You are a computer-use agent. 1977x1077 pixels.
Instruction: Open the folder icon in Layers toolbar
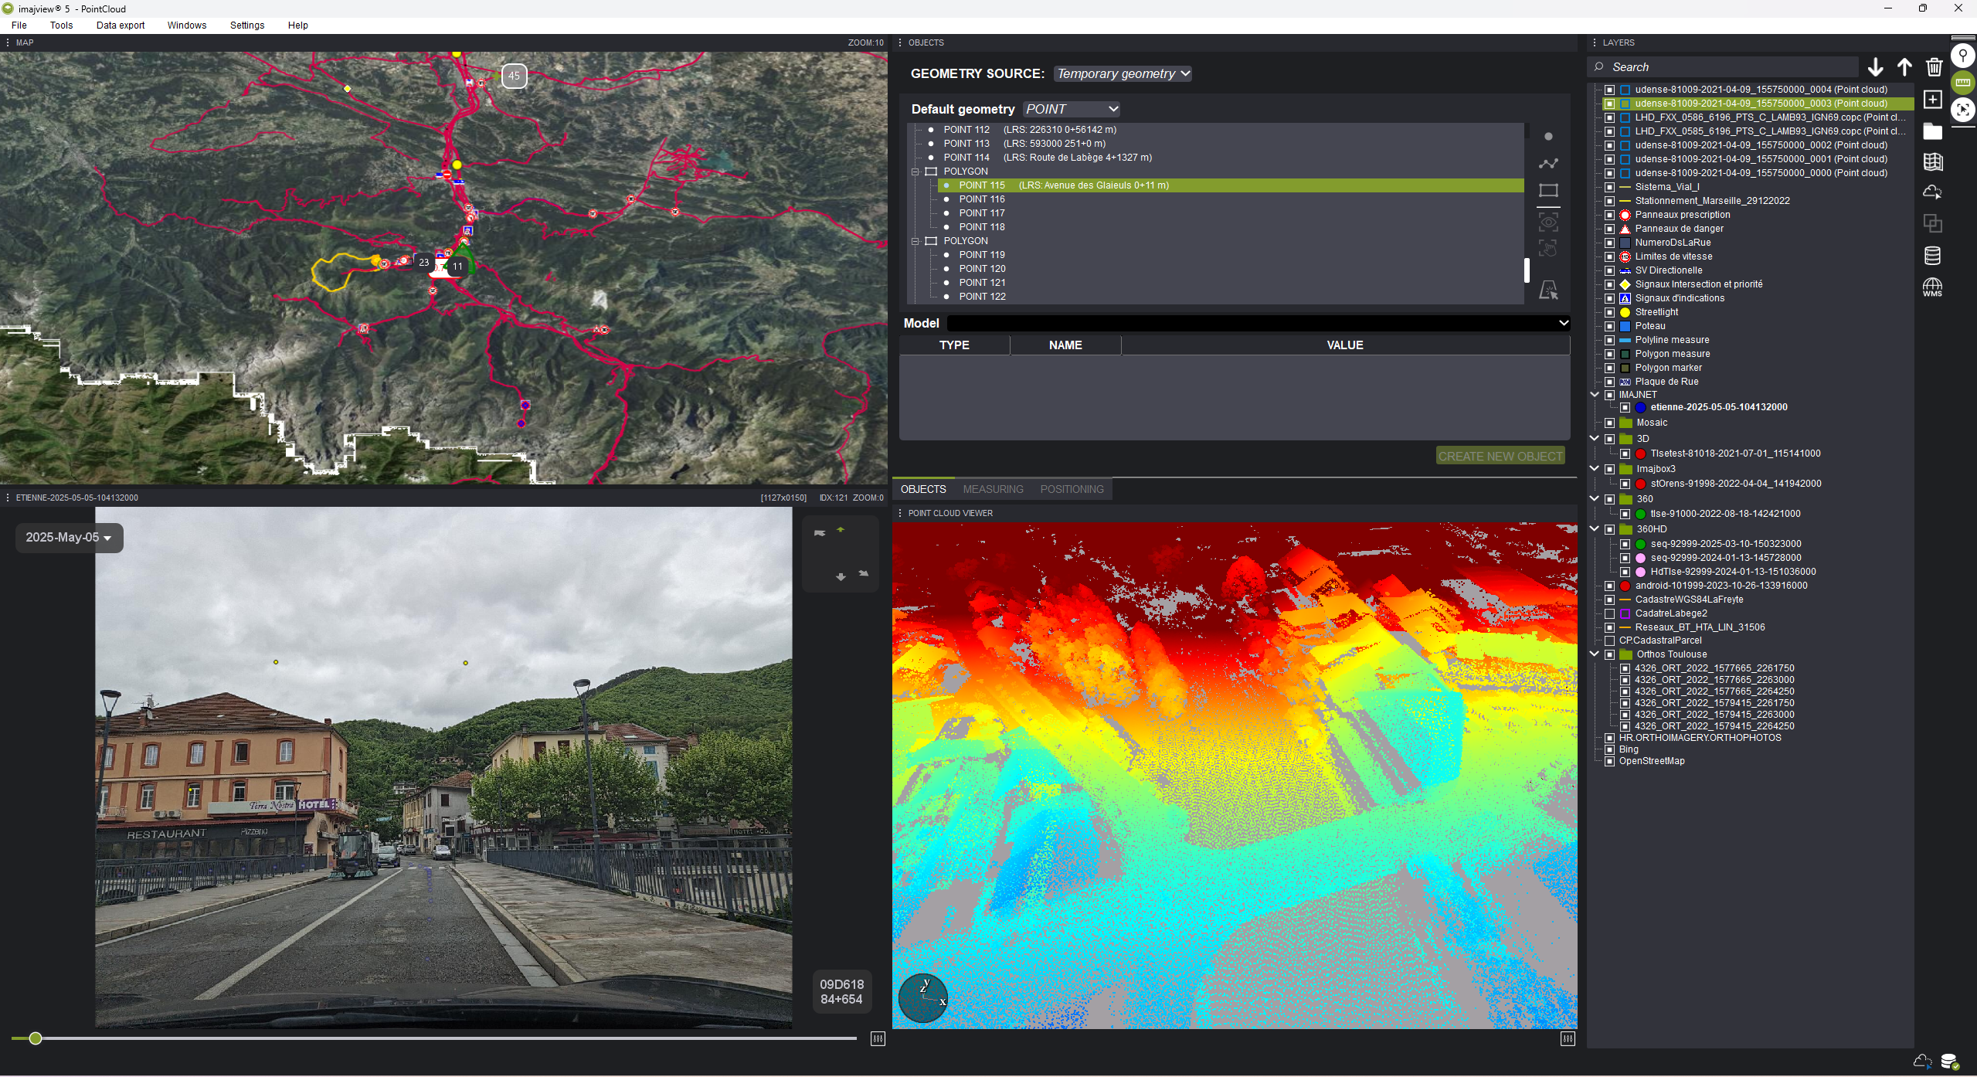click(1932, 131)
